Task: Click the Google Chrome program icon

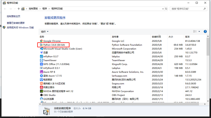Action: point(41,41)
